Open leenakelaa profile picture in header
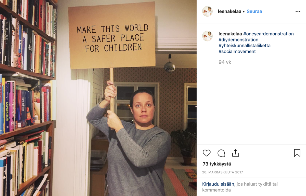This screenshot has height=196, width=306. 207,11
